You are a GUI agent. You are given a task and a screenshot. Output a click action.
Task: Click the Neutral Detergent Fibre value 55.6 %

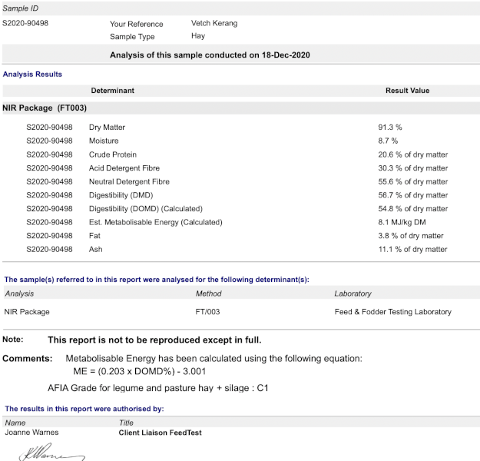(x=412, y=182)
